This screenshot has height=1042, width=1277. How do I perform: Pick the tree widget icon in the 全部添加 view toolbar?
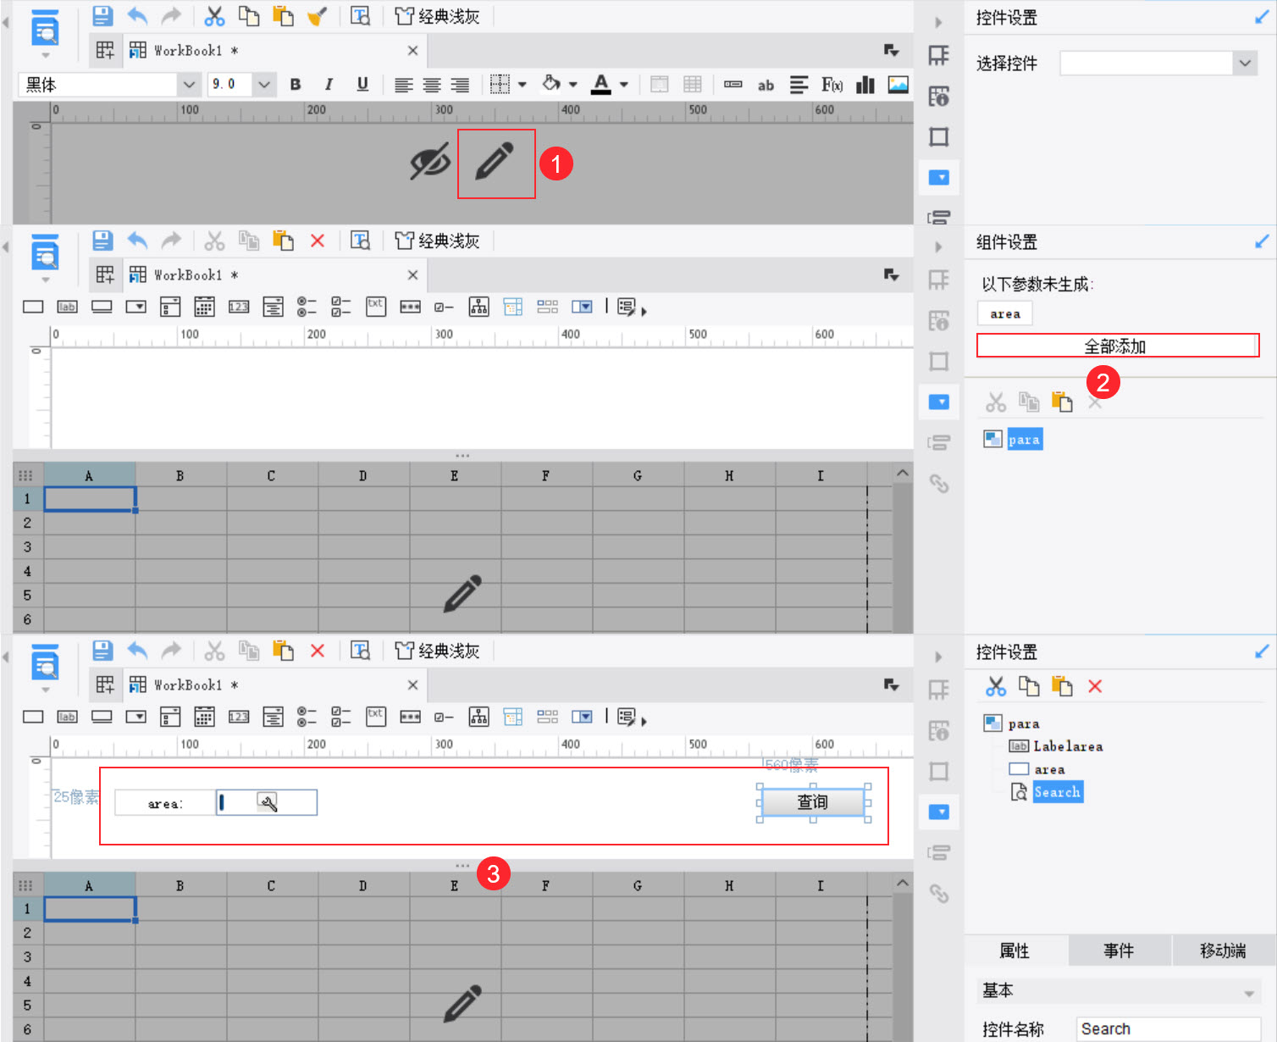pyautogui.click(x=479, y=307)
